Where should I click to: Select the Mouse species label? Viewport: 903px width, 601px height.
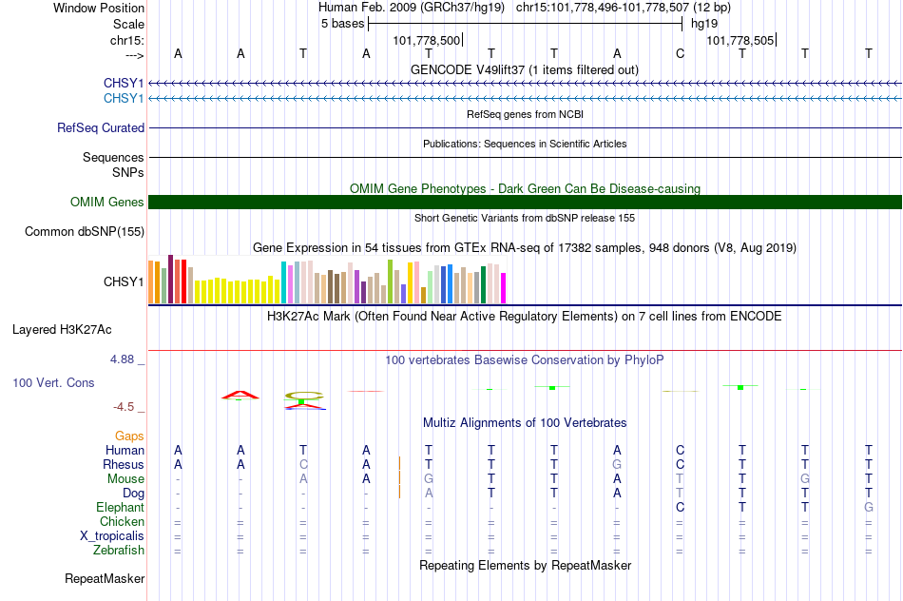[125, 479]
